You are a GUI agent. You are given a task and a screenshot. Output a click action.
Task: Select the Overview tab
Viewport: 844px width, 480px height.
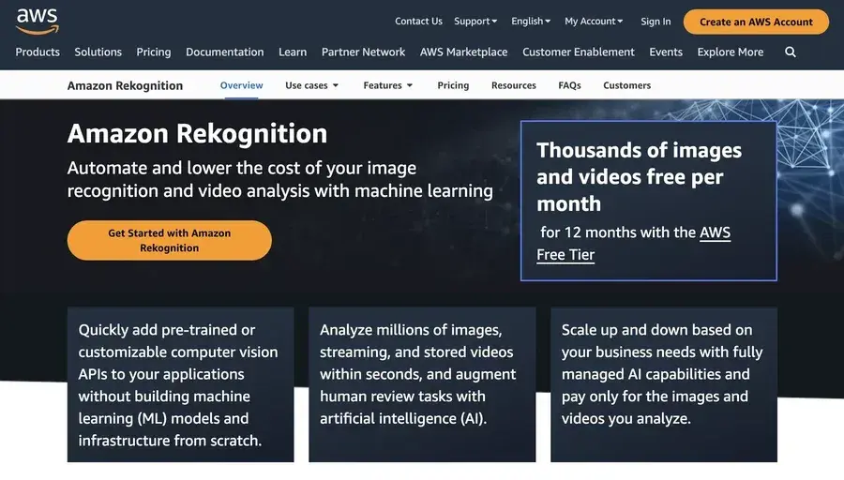click(241, 85)
